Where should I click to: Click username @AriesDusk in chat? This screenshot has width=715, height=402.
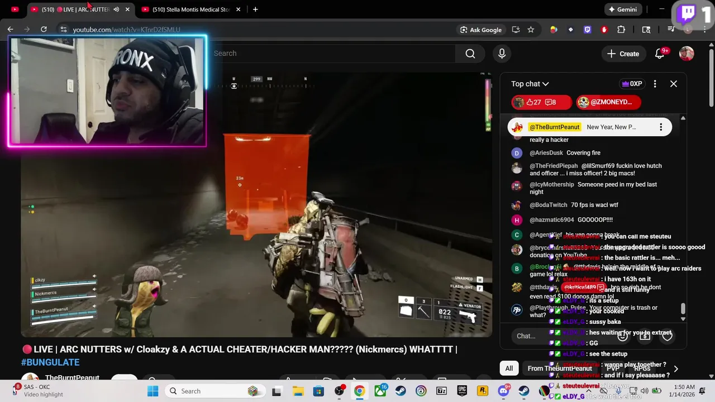pyautogui.click(x=546, y=153)
